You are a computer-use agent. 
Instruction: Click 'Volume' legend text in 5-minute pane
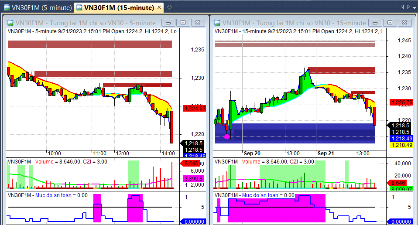click(x=44, y=162)
